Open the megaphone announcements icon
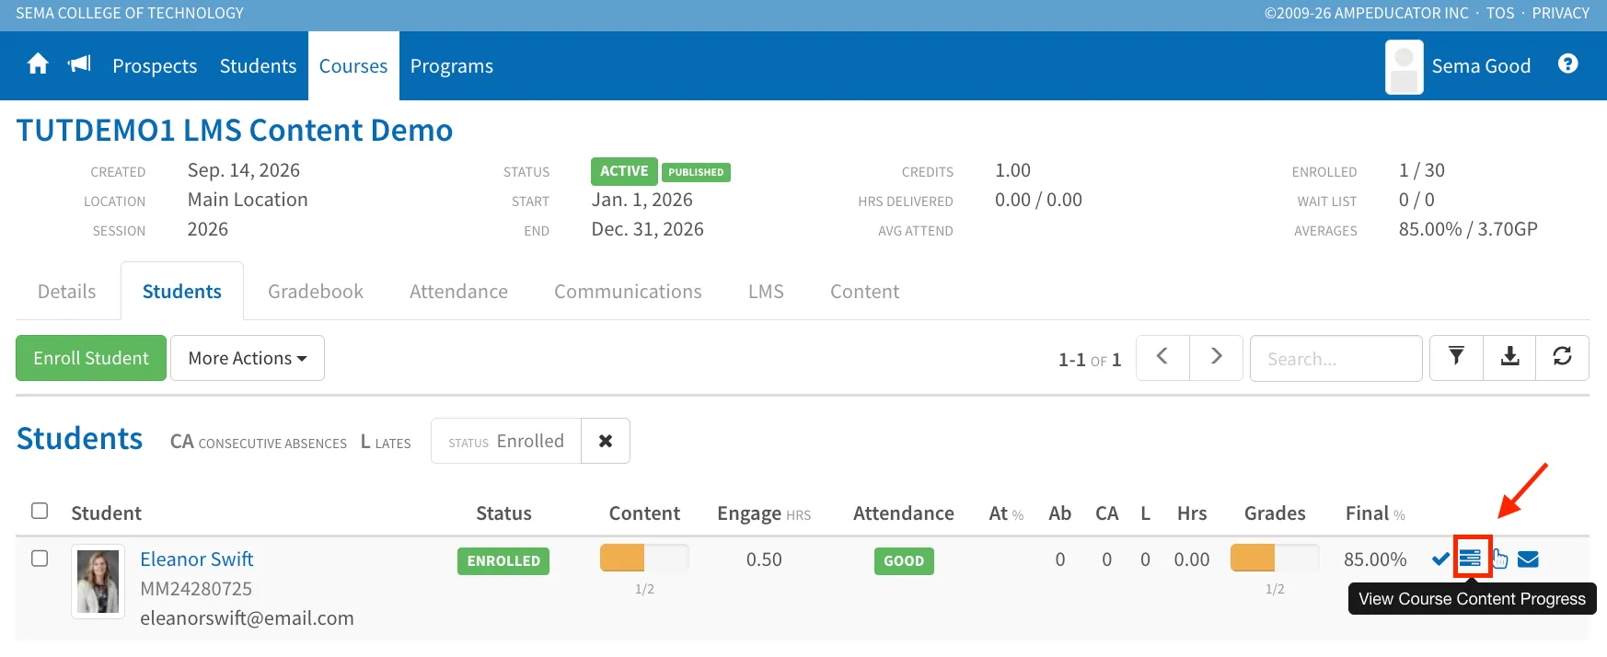This screenshot has height=657, width=1607. pyautogui.click(x=80, y=64)
